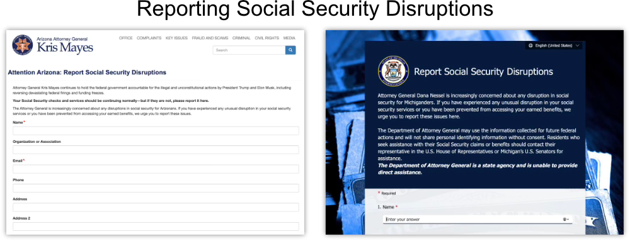Click the icon inside Michigan Name field
This screenshot has height=241, width=630.
click(566, 220)
